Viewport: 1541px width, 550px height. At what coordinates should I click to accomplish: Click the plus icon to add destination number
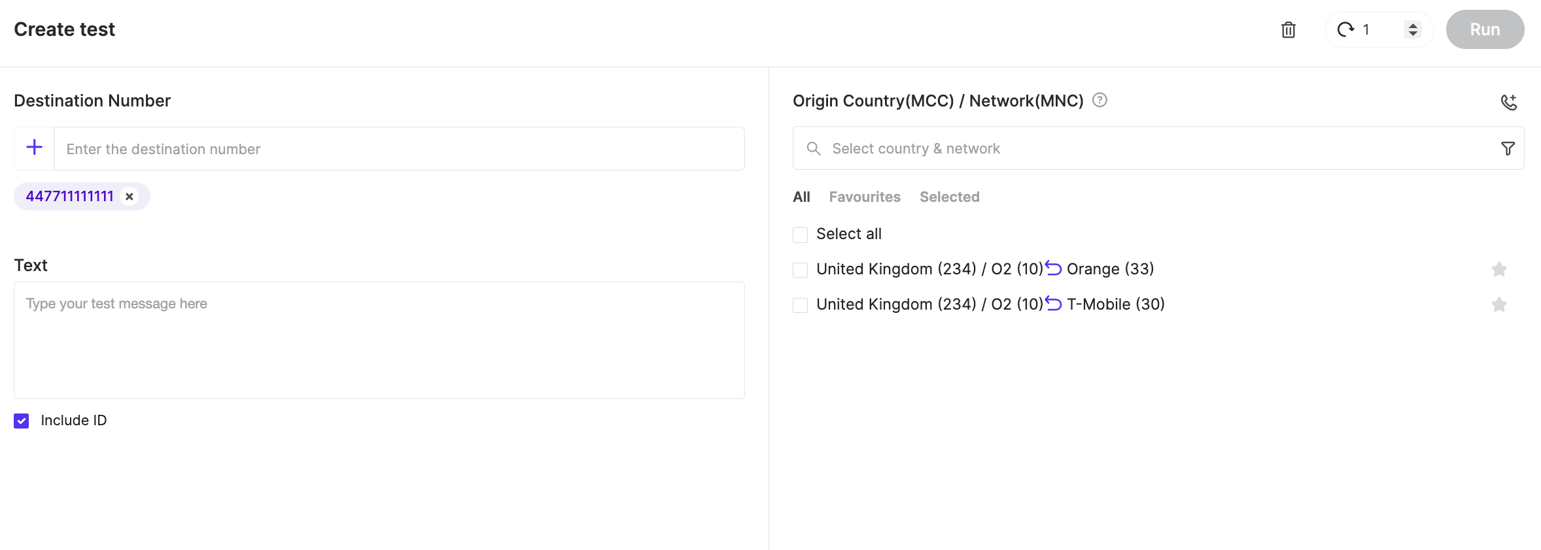(x=33, y=147)
